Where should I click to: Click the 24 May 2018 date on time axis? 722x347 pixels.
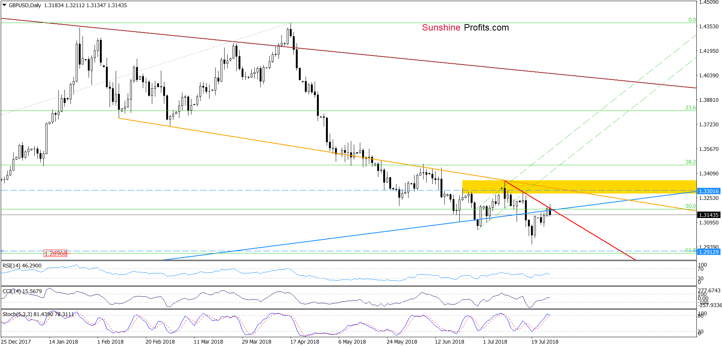click(x=402, y=342)
